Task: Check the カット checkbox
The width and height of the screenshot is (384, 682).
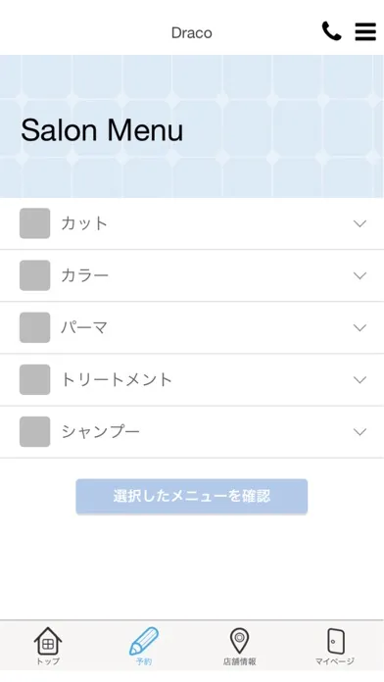Action: tap(35, 223)
